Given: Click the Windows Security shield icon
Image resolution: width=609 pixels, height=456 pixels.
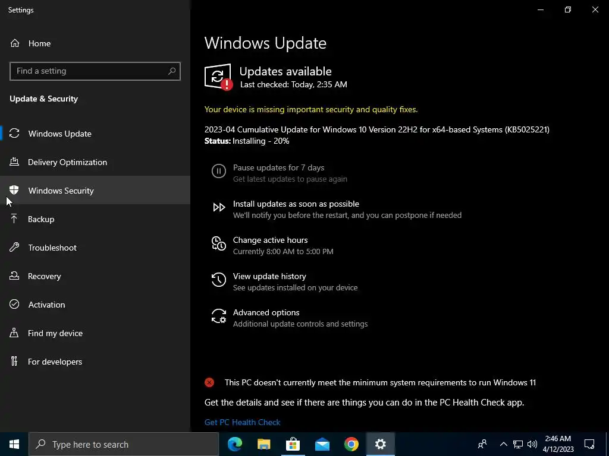Looking at the screenshot, I should (14, 190).
